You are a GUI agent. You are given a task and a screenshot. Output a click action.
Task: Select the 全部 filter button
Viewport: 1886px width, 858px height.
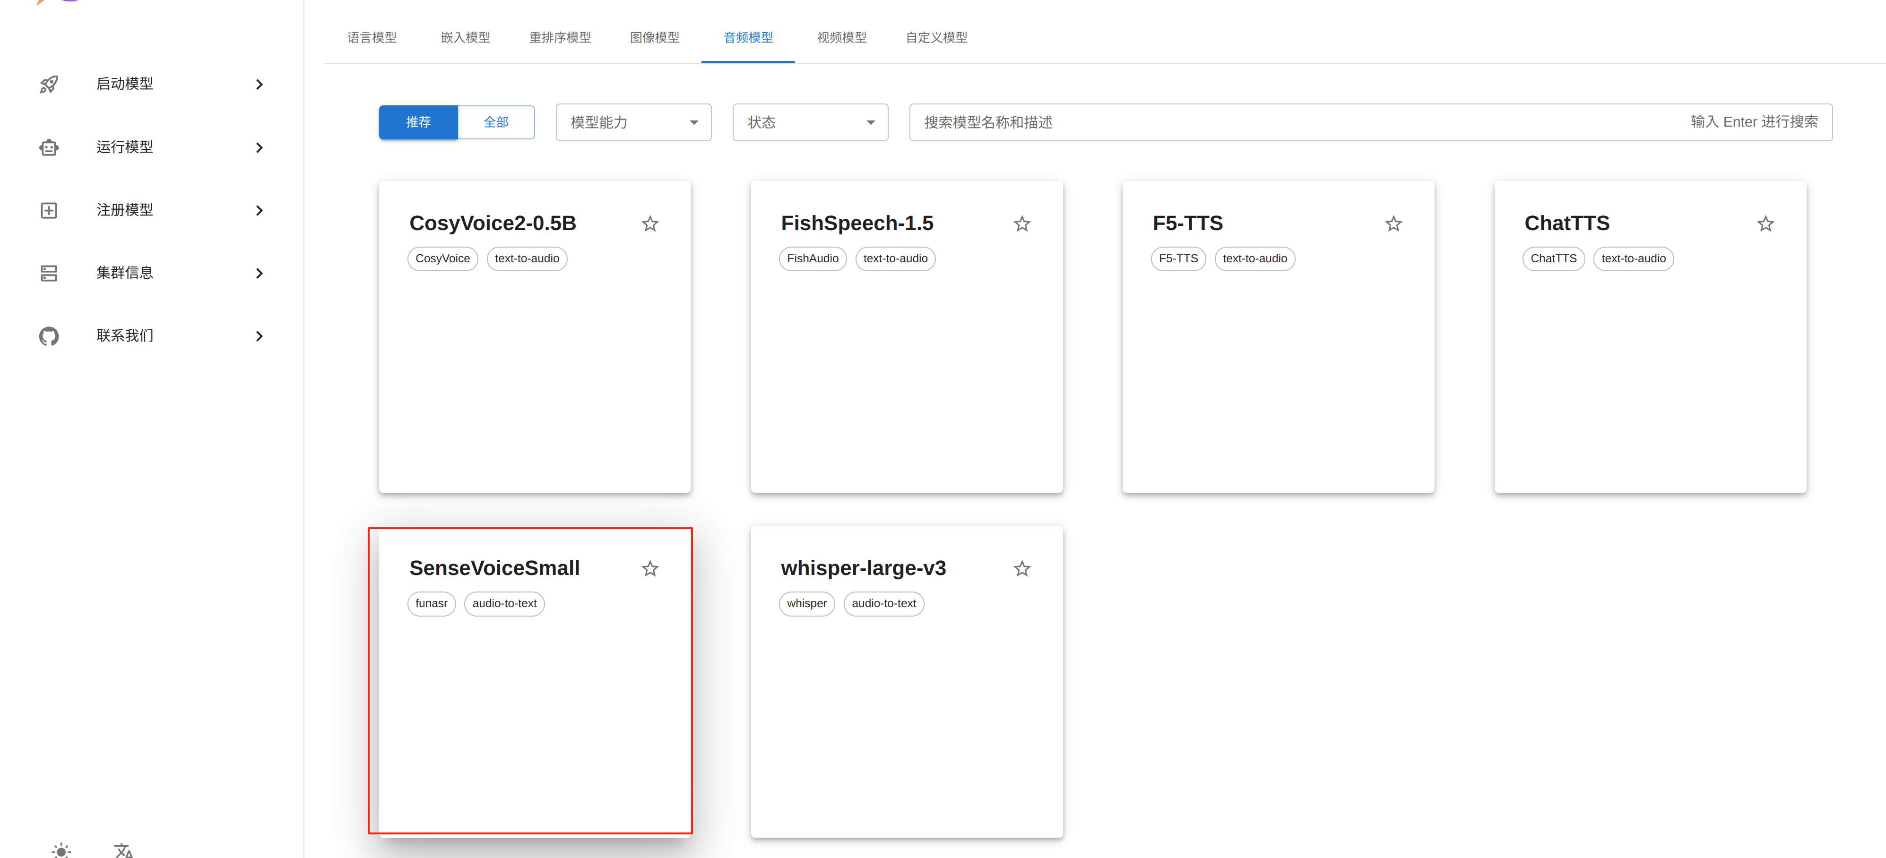pyautogui.click(x=496, y=122)
